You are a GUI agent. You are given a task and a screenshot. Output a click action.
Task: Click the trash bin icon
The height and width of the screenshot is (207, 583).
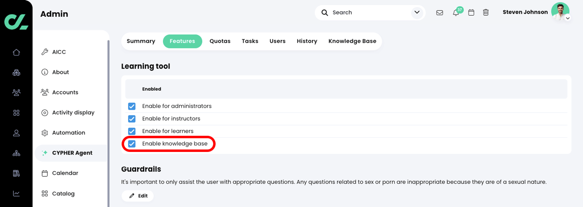(x=486, y=13)
